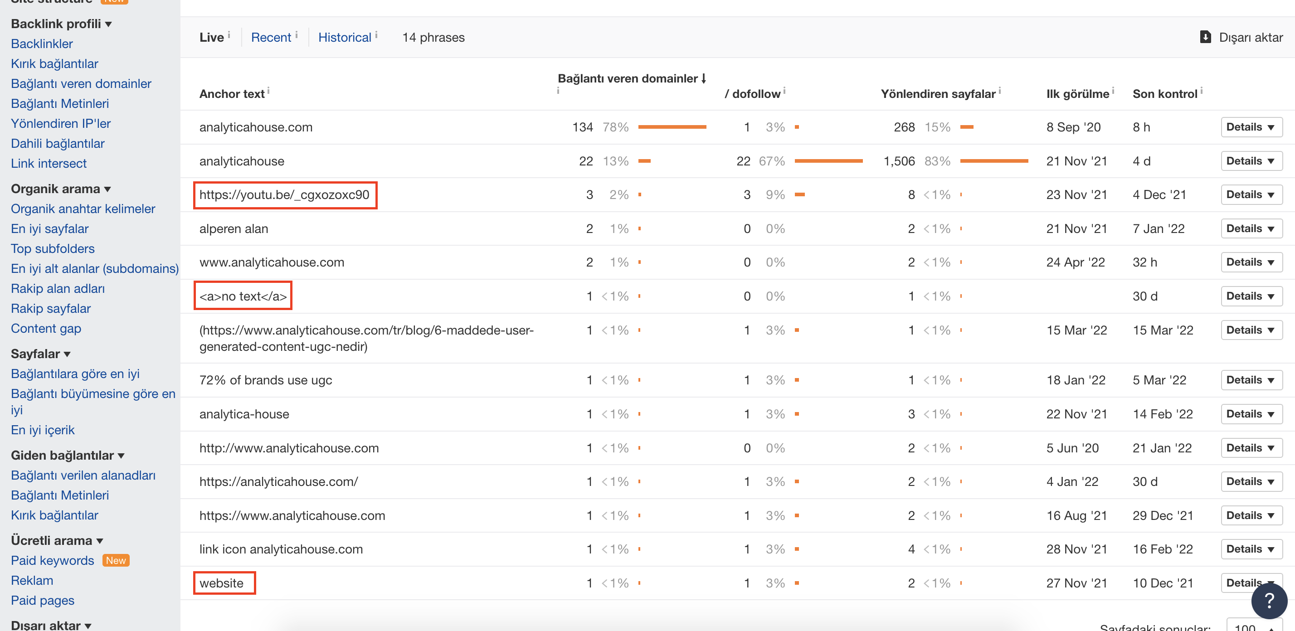Open Paid pages sidebar link

tap(43, 600)
